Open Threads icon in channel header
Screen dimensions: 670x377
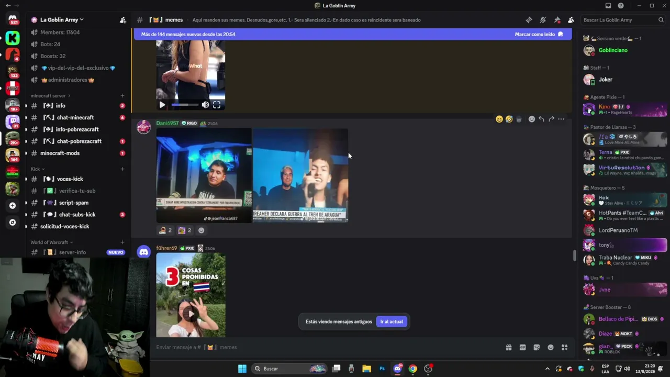pyautogui.click(x=529, y=20)
